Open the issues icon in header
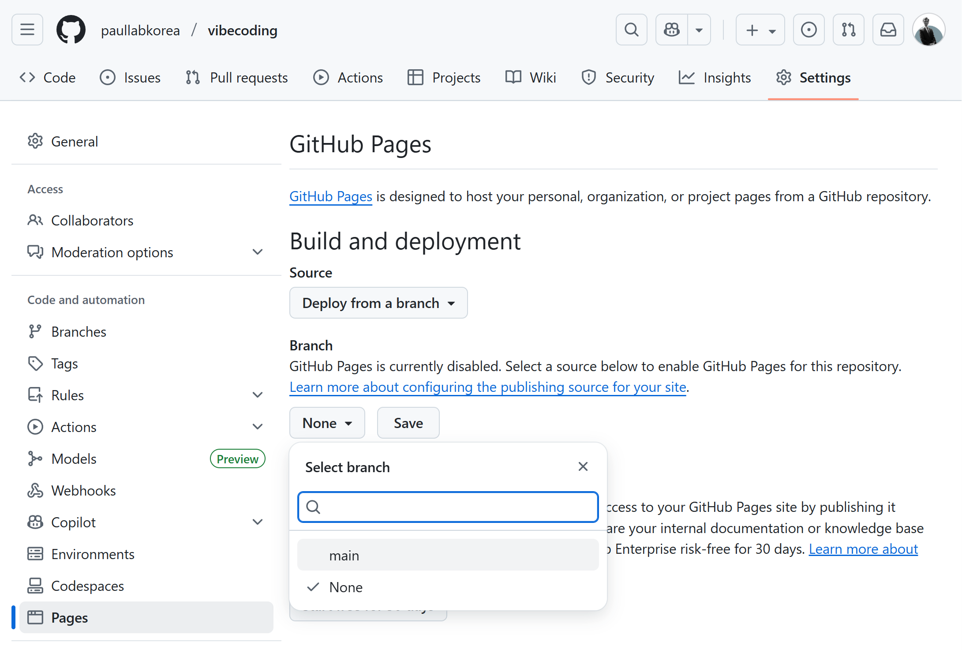Screen dimensions: 962x650 [809, 30]
